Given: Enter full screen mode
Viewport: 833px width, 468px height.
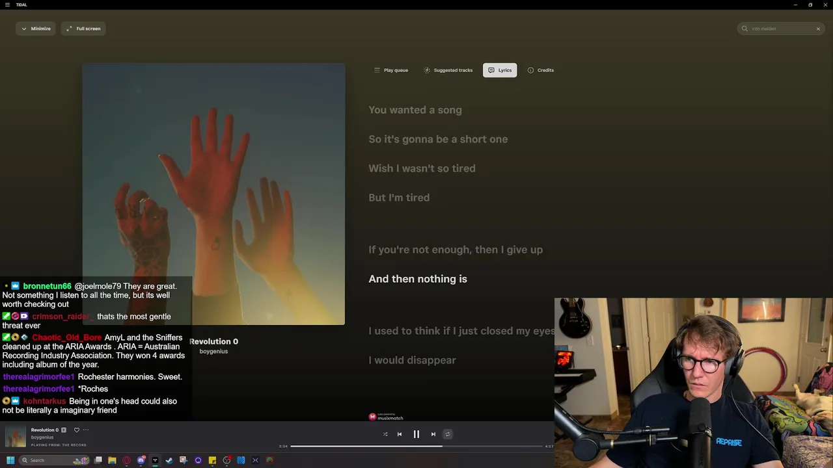Looking at the screenshot, I should (x=83, y=29).
